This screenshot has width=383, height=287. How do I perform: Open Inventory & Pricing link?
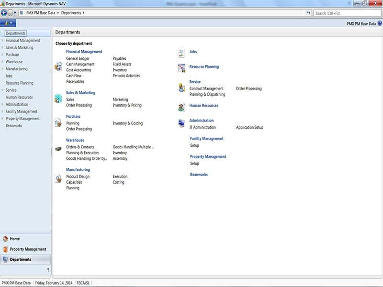click(x=127, y=105)
